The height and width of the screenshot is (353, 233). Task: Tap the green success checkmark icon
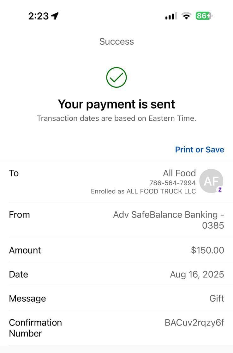116,77
